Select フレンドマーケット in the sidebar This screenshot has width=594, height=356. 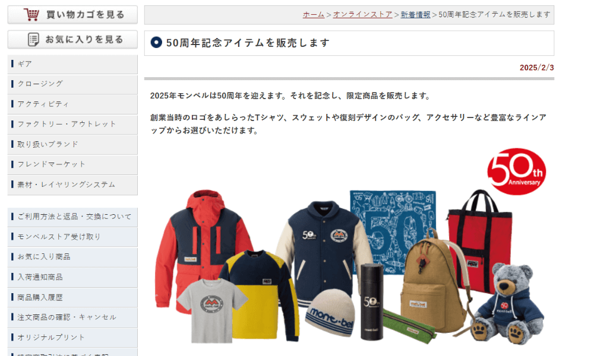tap(51, 165)
